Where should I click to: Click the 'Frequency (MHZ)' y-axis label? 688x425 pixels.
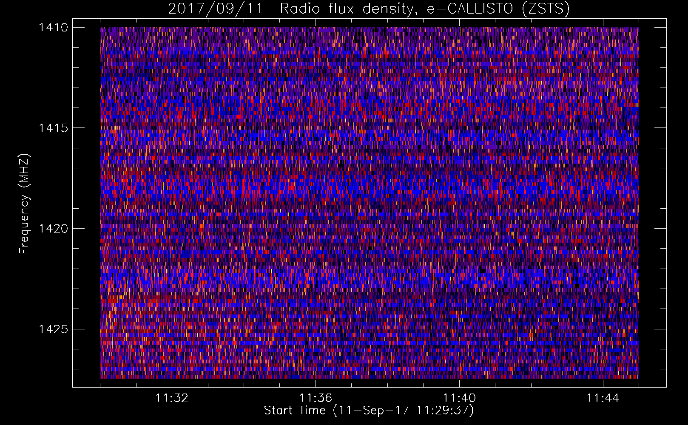click(25, 204)
